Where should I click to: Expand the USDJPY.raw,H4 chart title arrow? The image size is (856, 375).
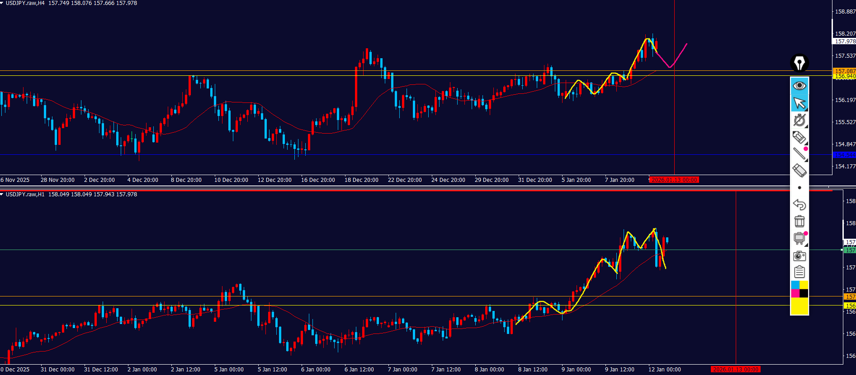(2, 3)
